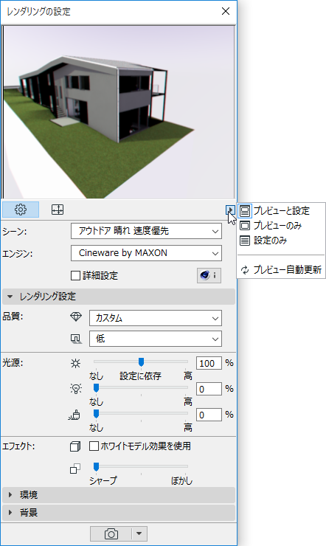The image size is (326, 546).
Task: Click the シャープ to ぼかし slider
Action: click(x=141, y=466)
